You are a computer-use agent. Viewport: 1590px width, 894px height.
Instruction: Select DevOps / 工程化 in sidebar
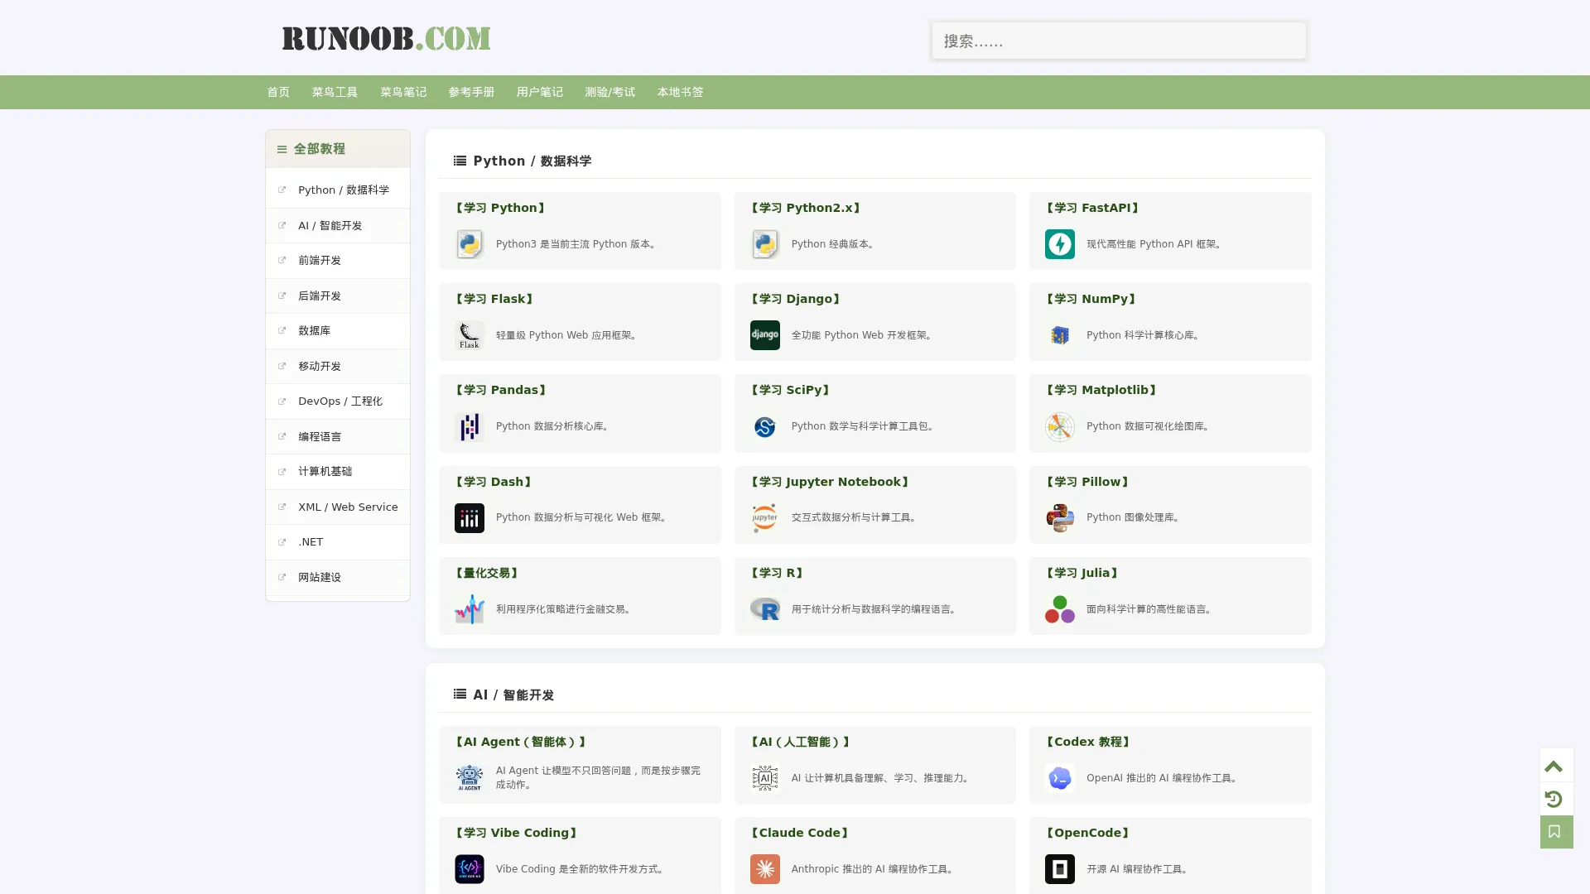point(338,401)
